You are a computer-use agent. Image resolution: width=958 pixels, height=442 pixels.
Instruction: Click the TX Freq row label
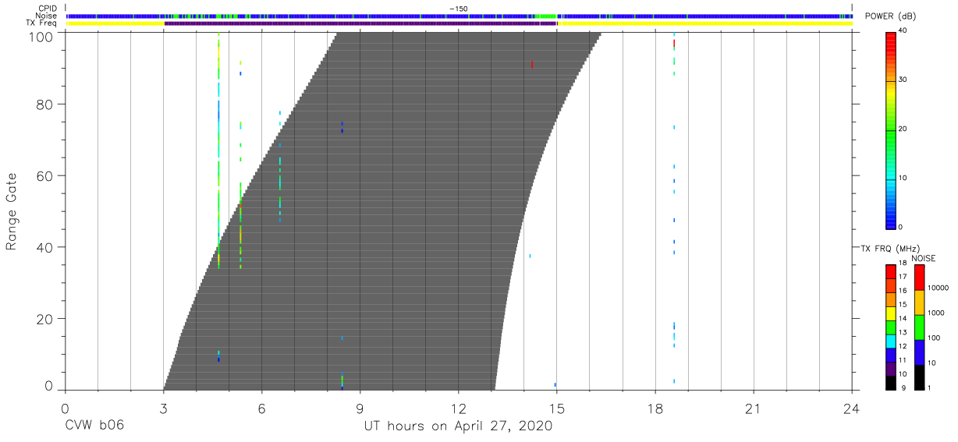coord(42,23)
